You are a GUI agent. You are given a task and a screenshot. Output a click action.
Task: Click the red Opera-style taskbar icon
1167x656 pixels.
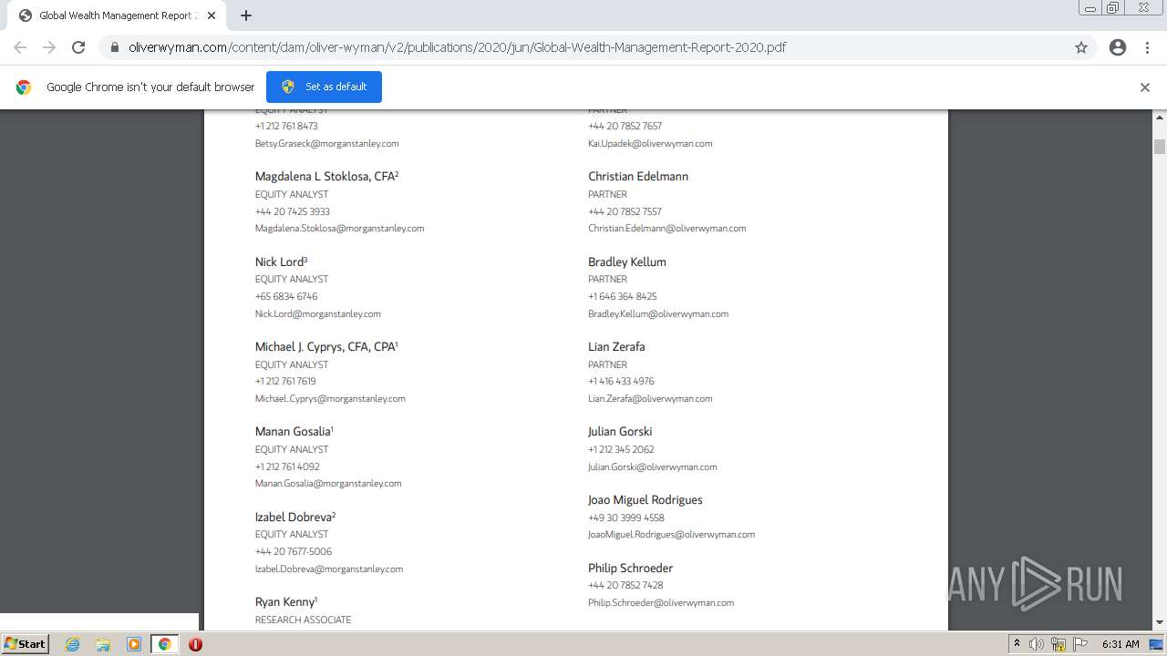195,644
